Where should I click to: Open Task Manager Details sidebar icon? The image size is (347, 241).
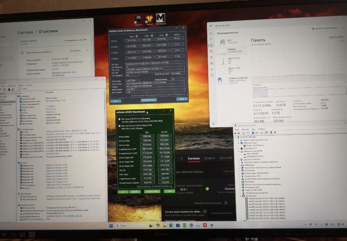[x=212, y=69]
